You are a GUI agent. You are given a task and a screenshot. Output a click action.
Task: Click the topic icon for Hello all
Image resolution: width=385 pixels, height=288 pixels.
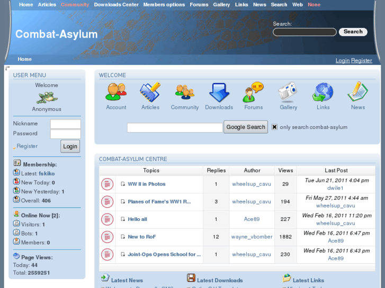[x=108, y=219]
